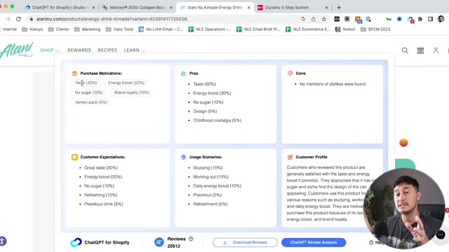Open the accessibility widget icon
This screenshot has height=252, width=449.
click(2, 241)
